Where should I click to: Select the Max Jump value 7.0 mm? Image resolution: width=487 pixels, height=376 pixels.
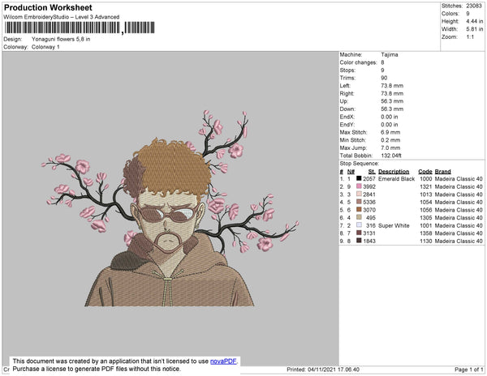pos(390,147)
